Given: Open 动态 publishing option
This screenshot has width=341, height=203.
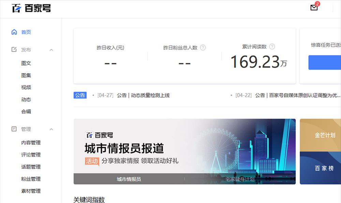Looking at the screenshot, I should click(26, 99).
